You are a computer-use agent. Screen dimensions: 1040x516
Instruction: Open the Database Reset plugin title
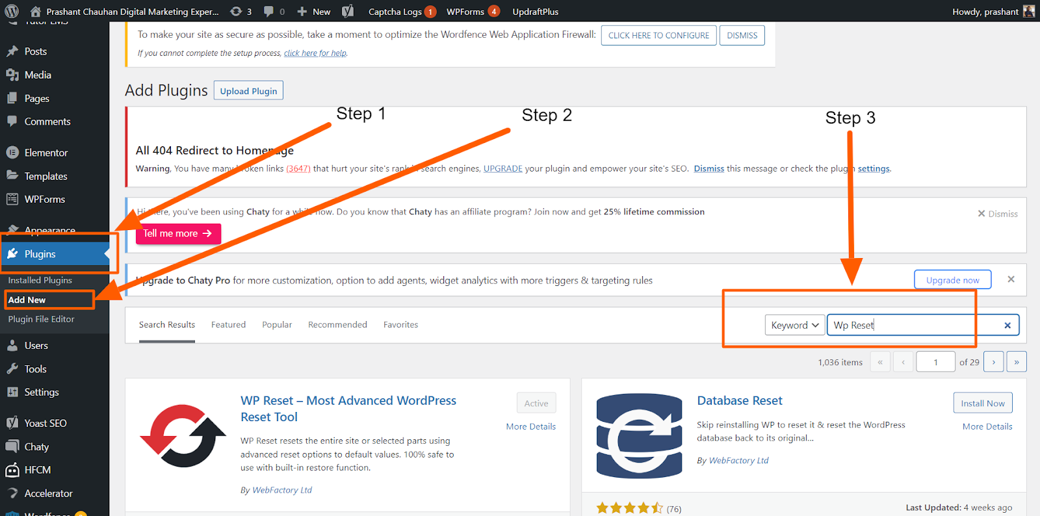point(740,400)
